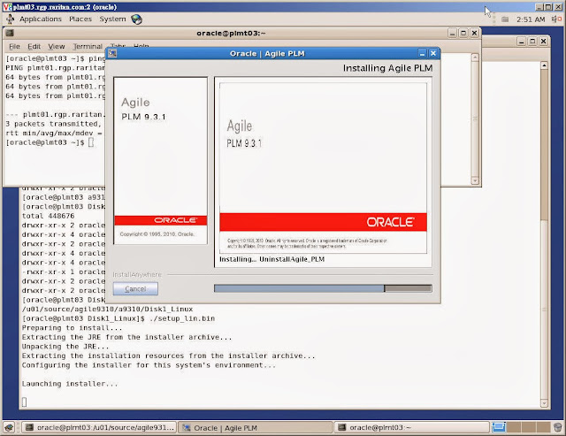Viewport: 566px width, 436px height.
Task: Click the trash icon in bottom panel
Action: 558,428
